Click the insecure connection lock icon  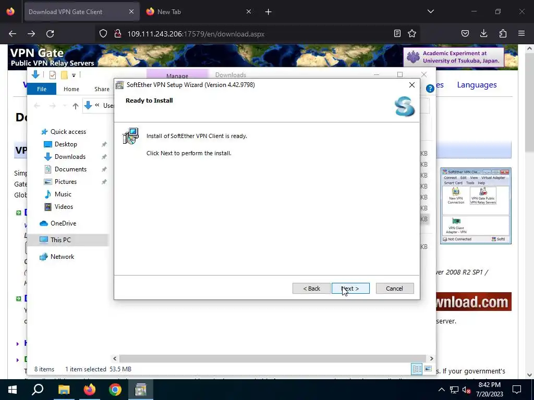[x=118, y=34]
